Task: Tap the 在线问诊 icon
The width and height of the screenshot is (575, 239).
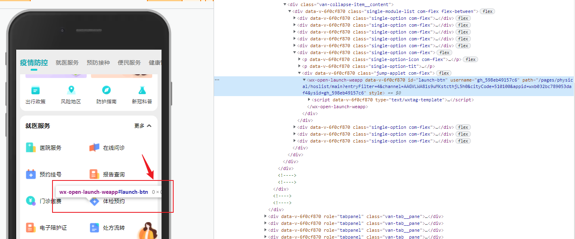Action: pos(94,148)
